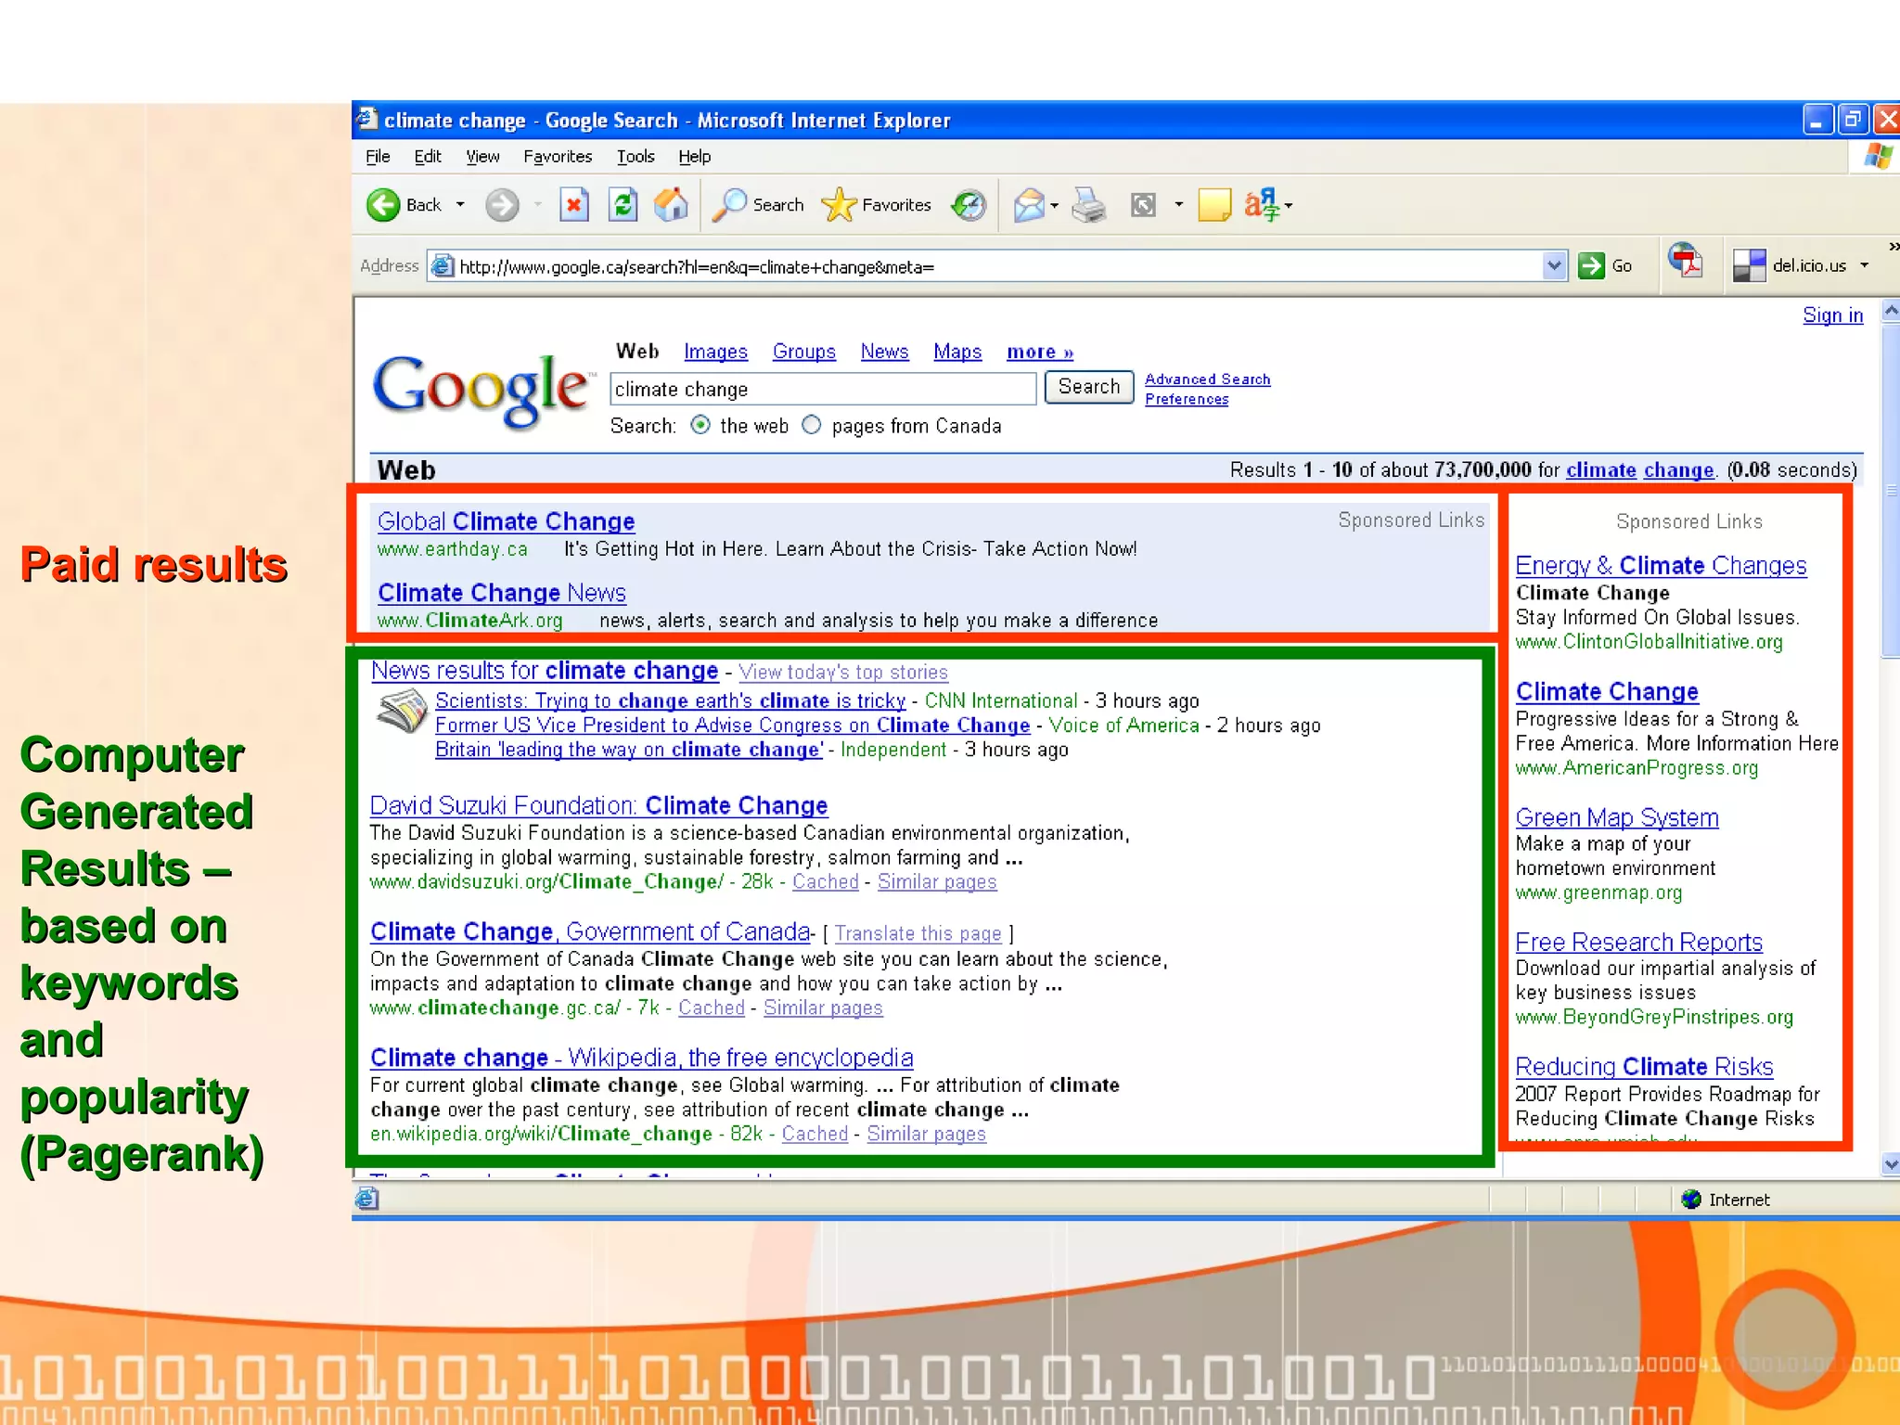Open the Help menu

(694, 157)
